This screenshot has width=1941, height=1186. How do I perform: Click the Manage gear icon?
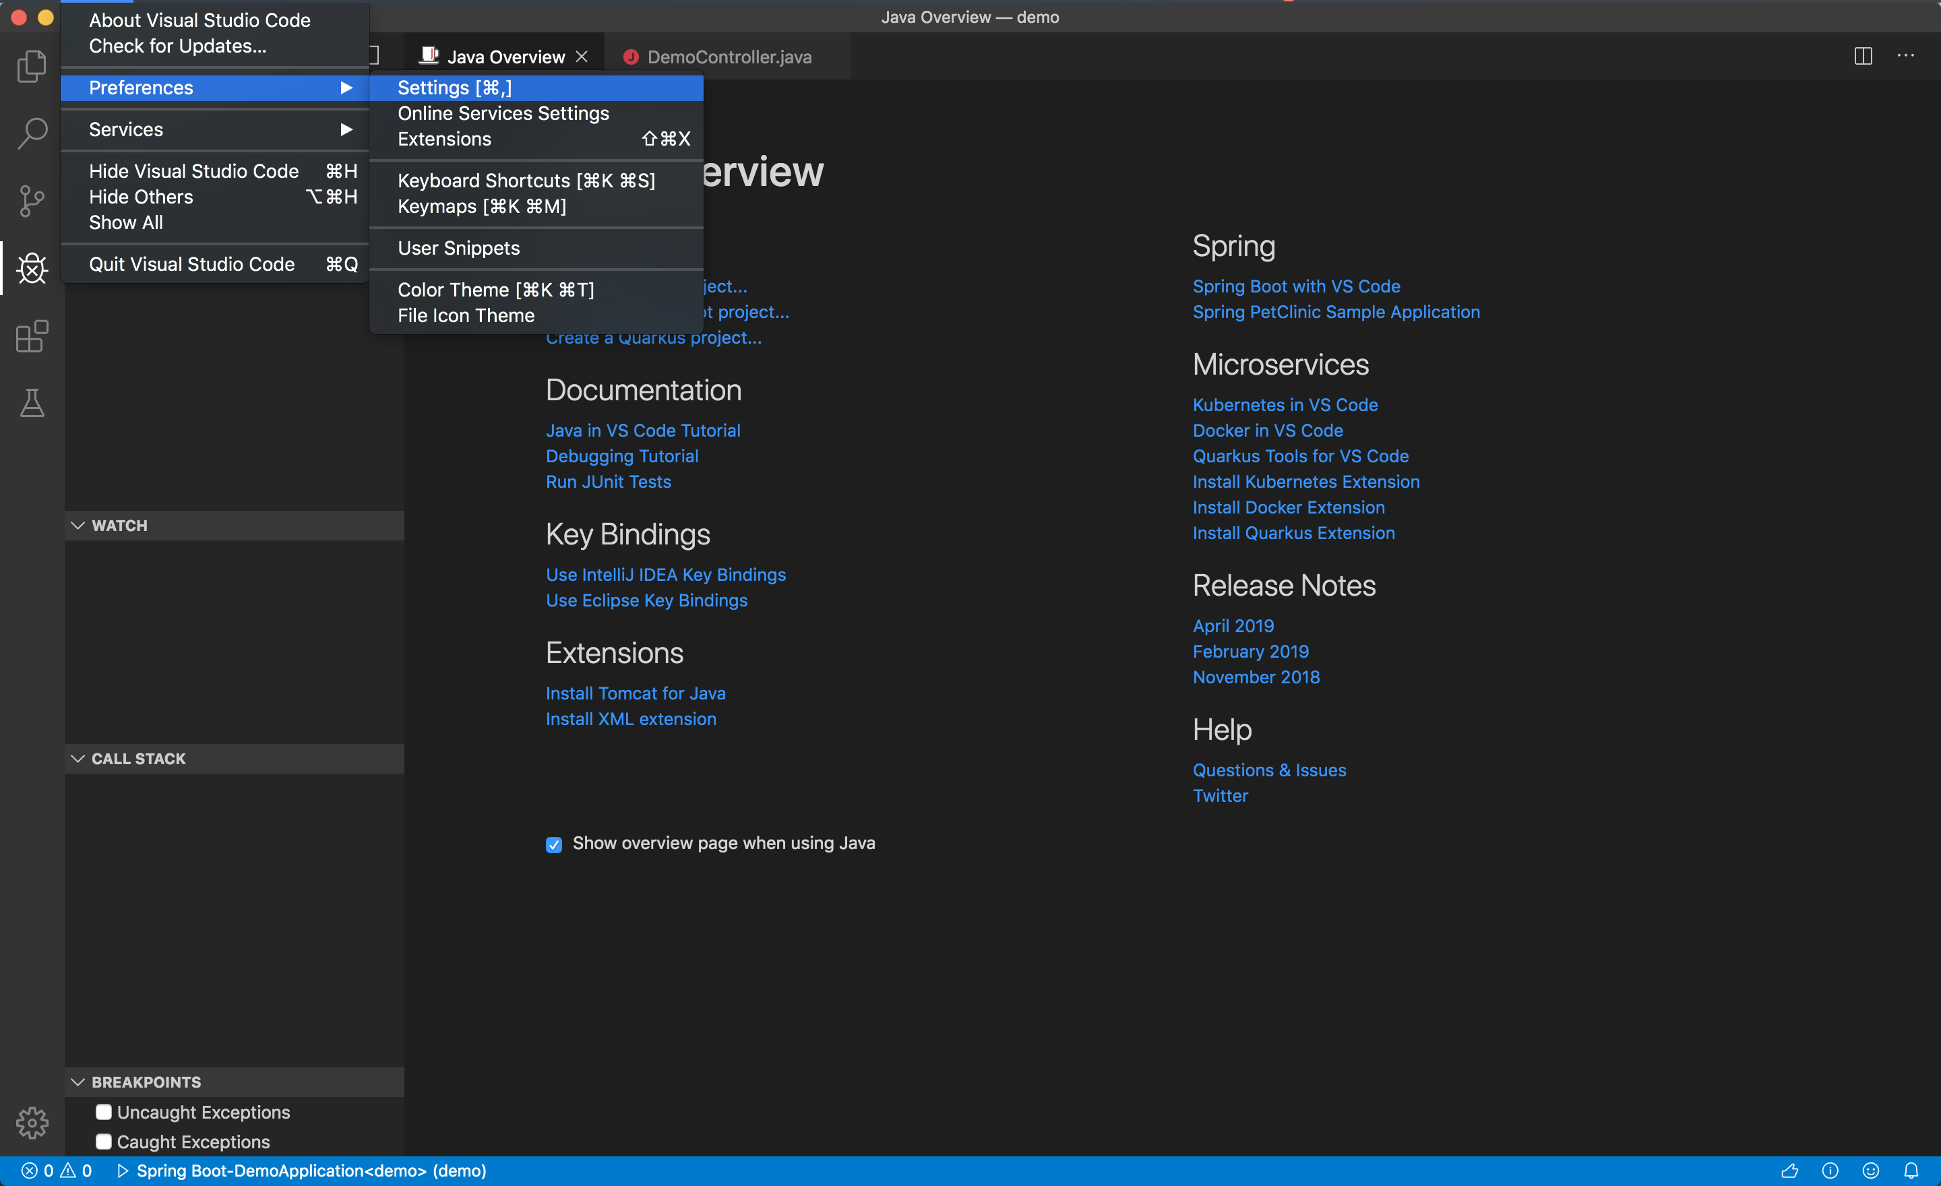[32, 1122]
